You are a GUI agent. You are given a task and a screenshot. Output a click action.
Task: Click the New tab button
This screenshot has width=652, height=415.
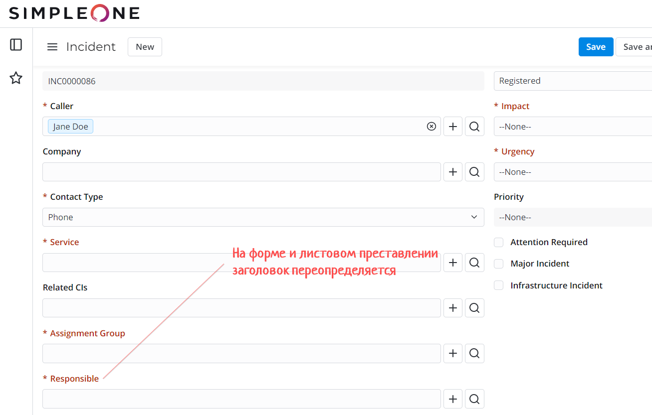pos(145,47)
